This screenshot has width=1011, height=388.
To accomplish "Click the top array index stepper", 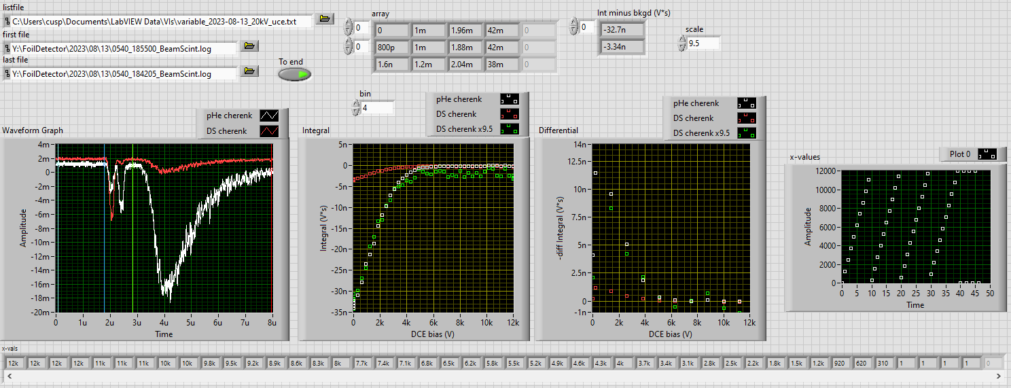I will (x=349, y=27).
